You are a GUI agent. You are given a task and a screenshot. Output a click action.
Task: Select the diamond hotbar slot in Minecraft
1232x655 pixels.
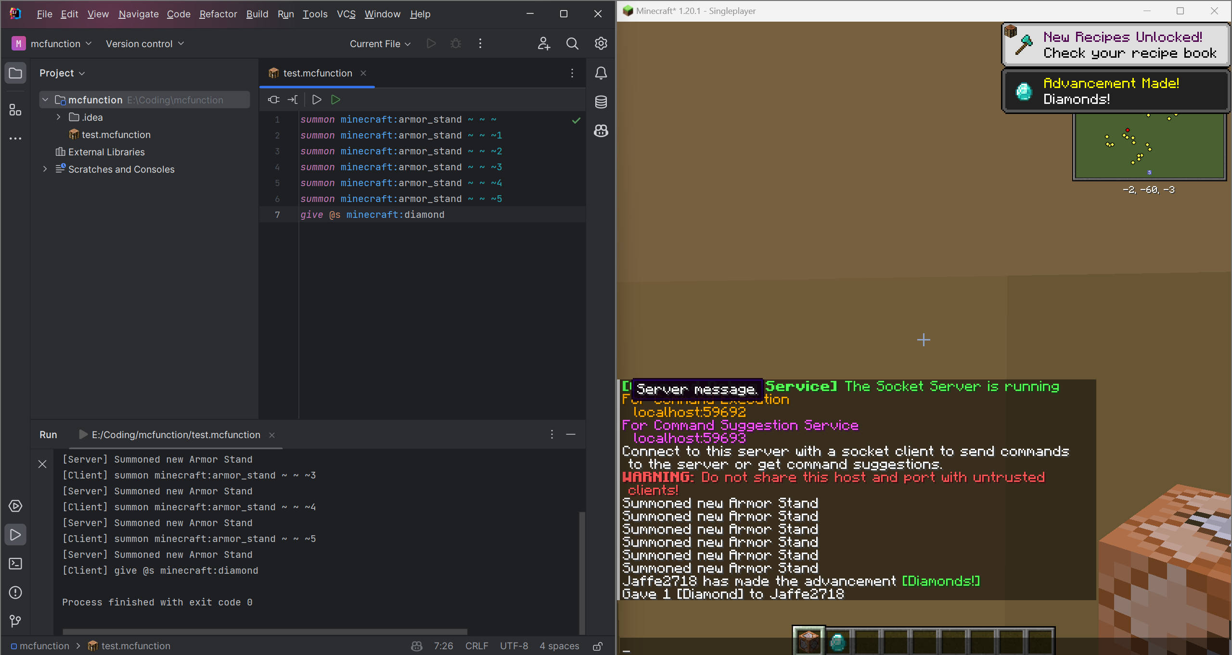[837, 642]
